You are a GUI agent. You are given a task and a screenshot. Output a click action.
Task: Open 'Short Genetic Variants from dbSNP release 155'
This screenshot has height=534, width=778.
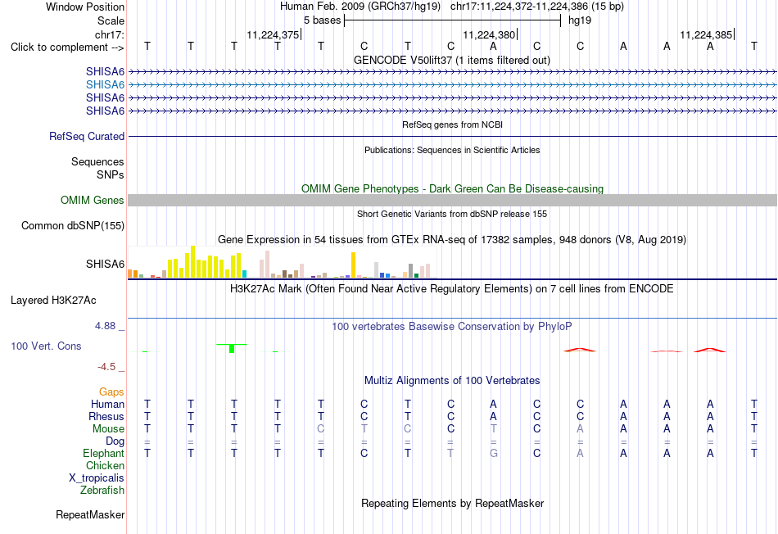(452, 214)
